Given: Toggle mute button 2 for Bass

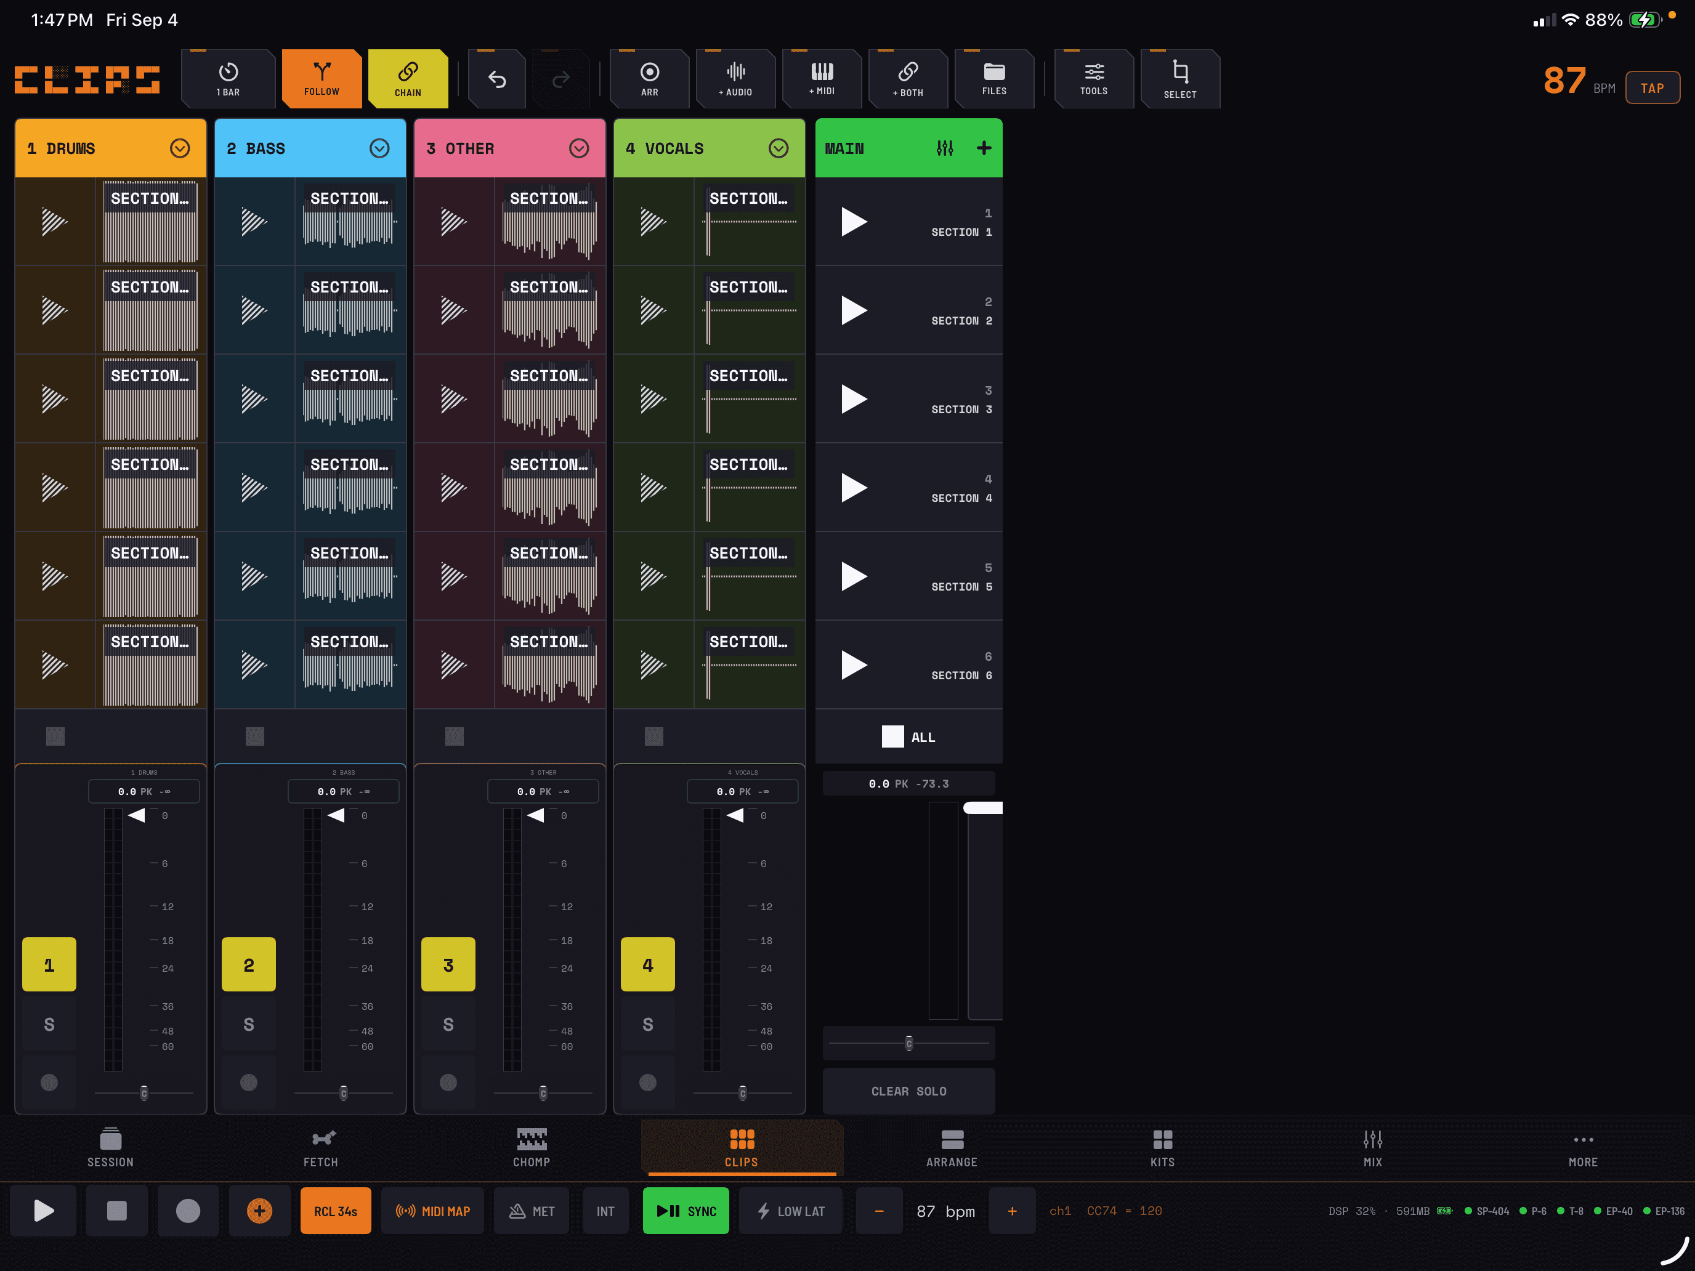Looking at the screenshot, I should (x=248, y=964).
